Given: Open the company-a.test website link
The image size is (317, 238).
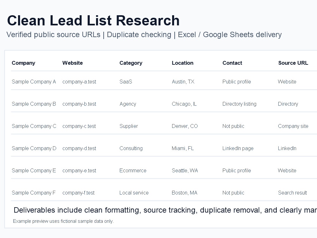Looking at the screenshot, I should pos(79,82).
